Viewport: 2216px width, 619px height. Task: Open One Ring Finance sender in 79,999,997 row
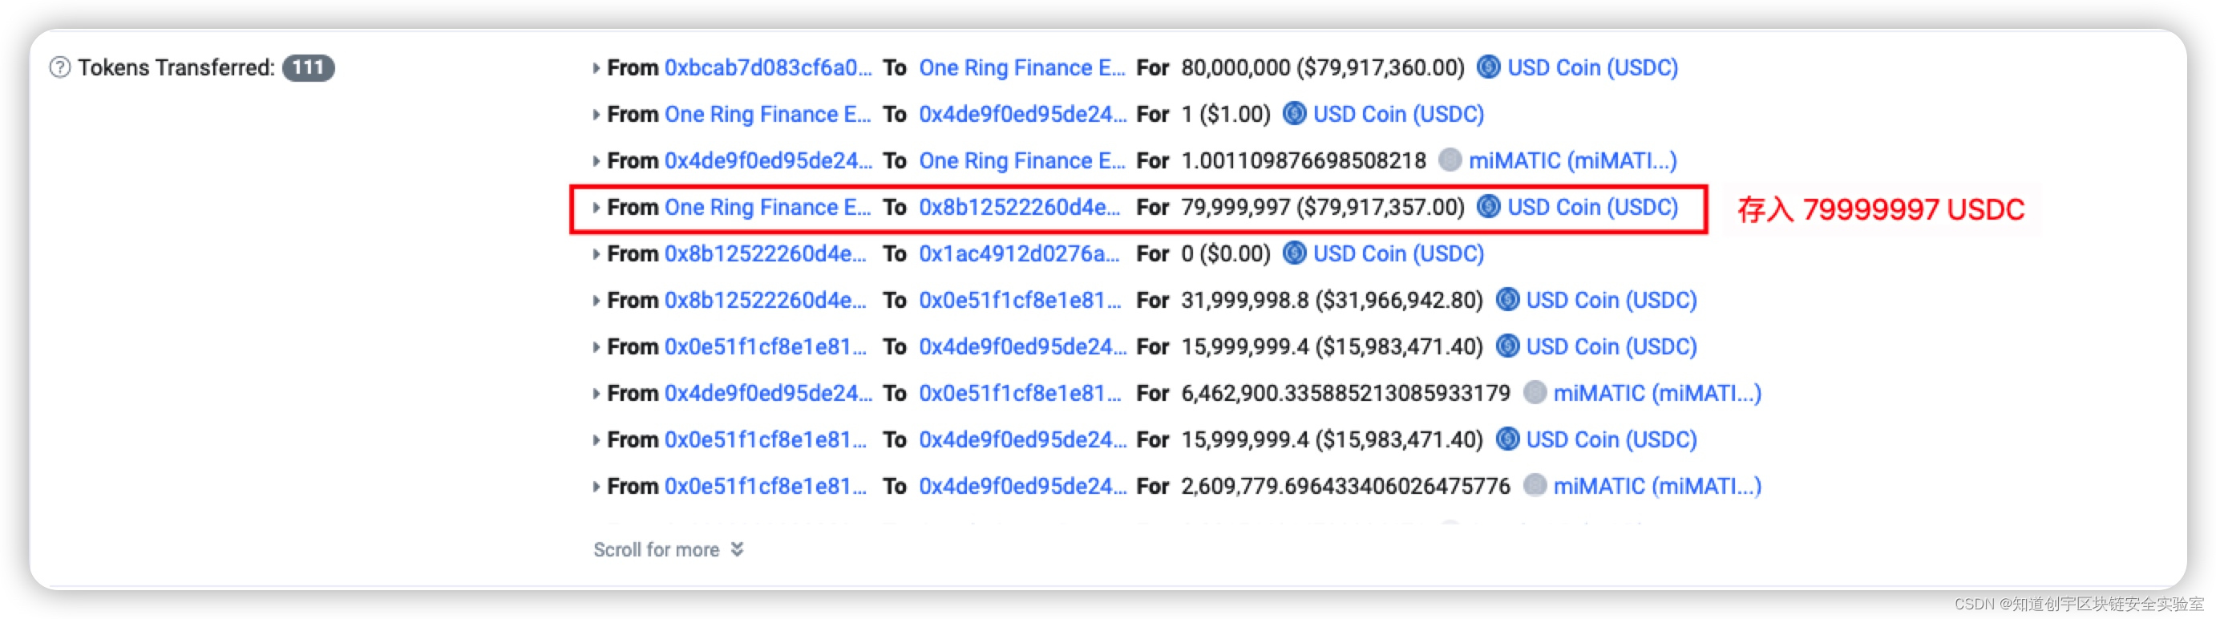point(767,207)
